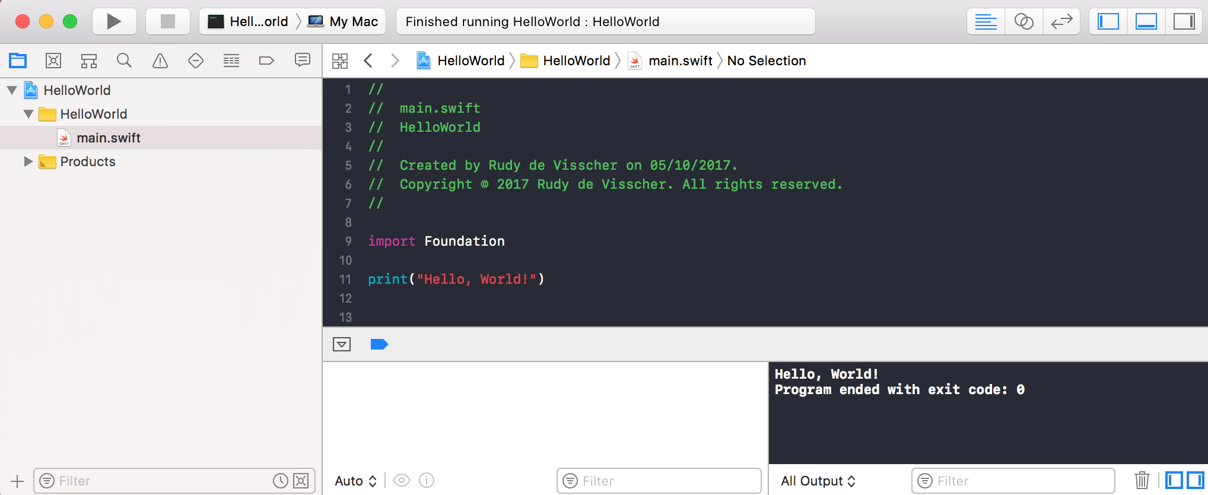Click HelloWorld folder in jump bar
This screenshot has height=495, width=1208.
point(565,61)
